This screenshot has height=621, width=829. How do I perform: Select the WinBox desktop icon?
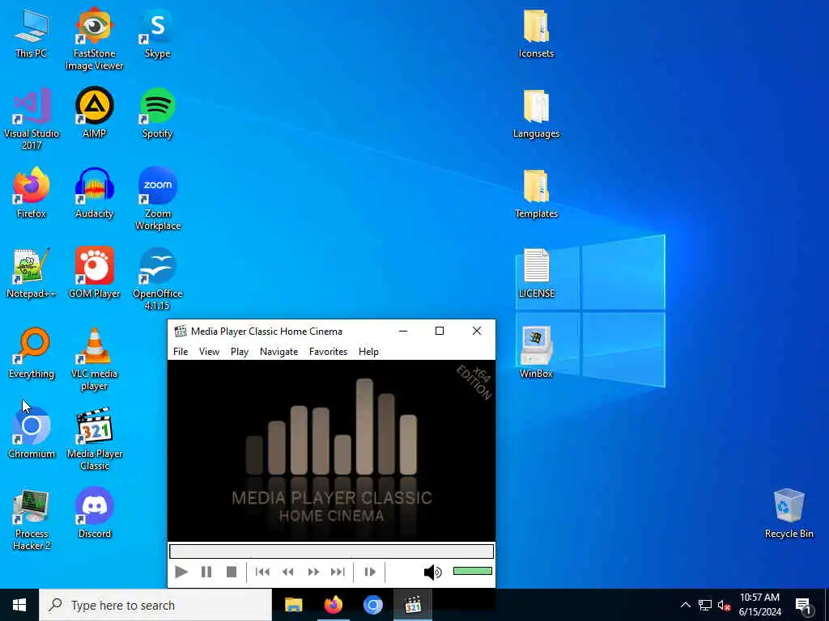tap(536, 353)
